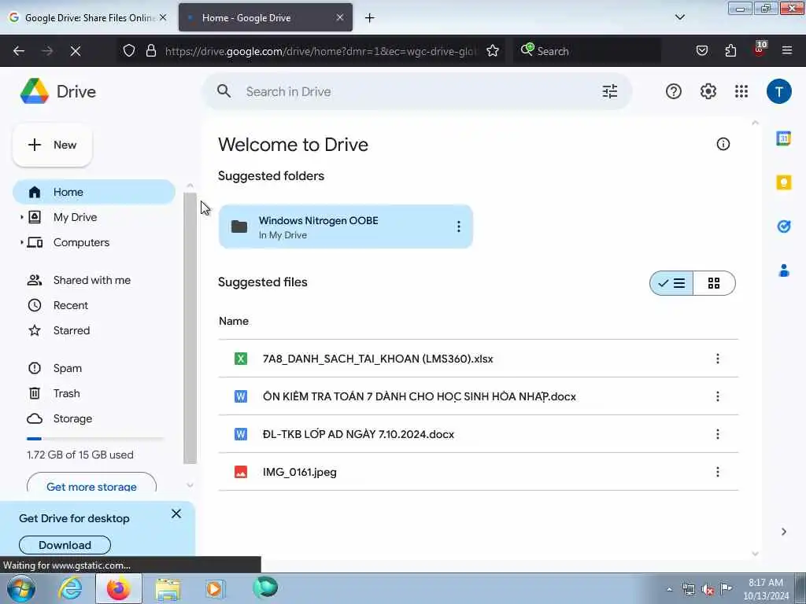The height and width of the screenshot is (604, 806).
Task: Click the sidebar vertical scrollbar
Action: (x=190, y=329)
